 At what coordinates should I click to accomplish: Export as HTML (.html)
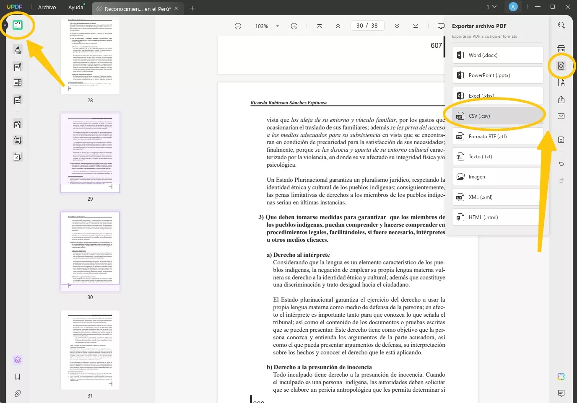tap(497, 217)
